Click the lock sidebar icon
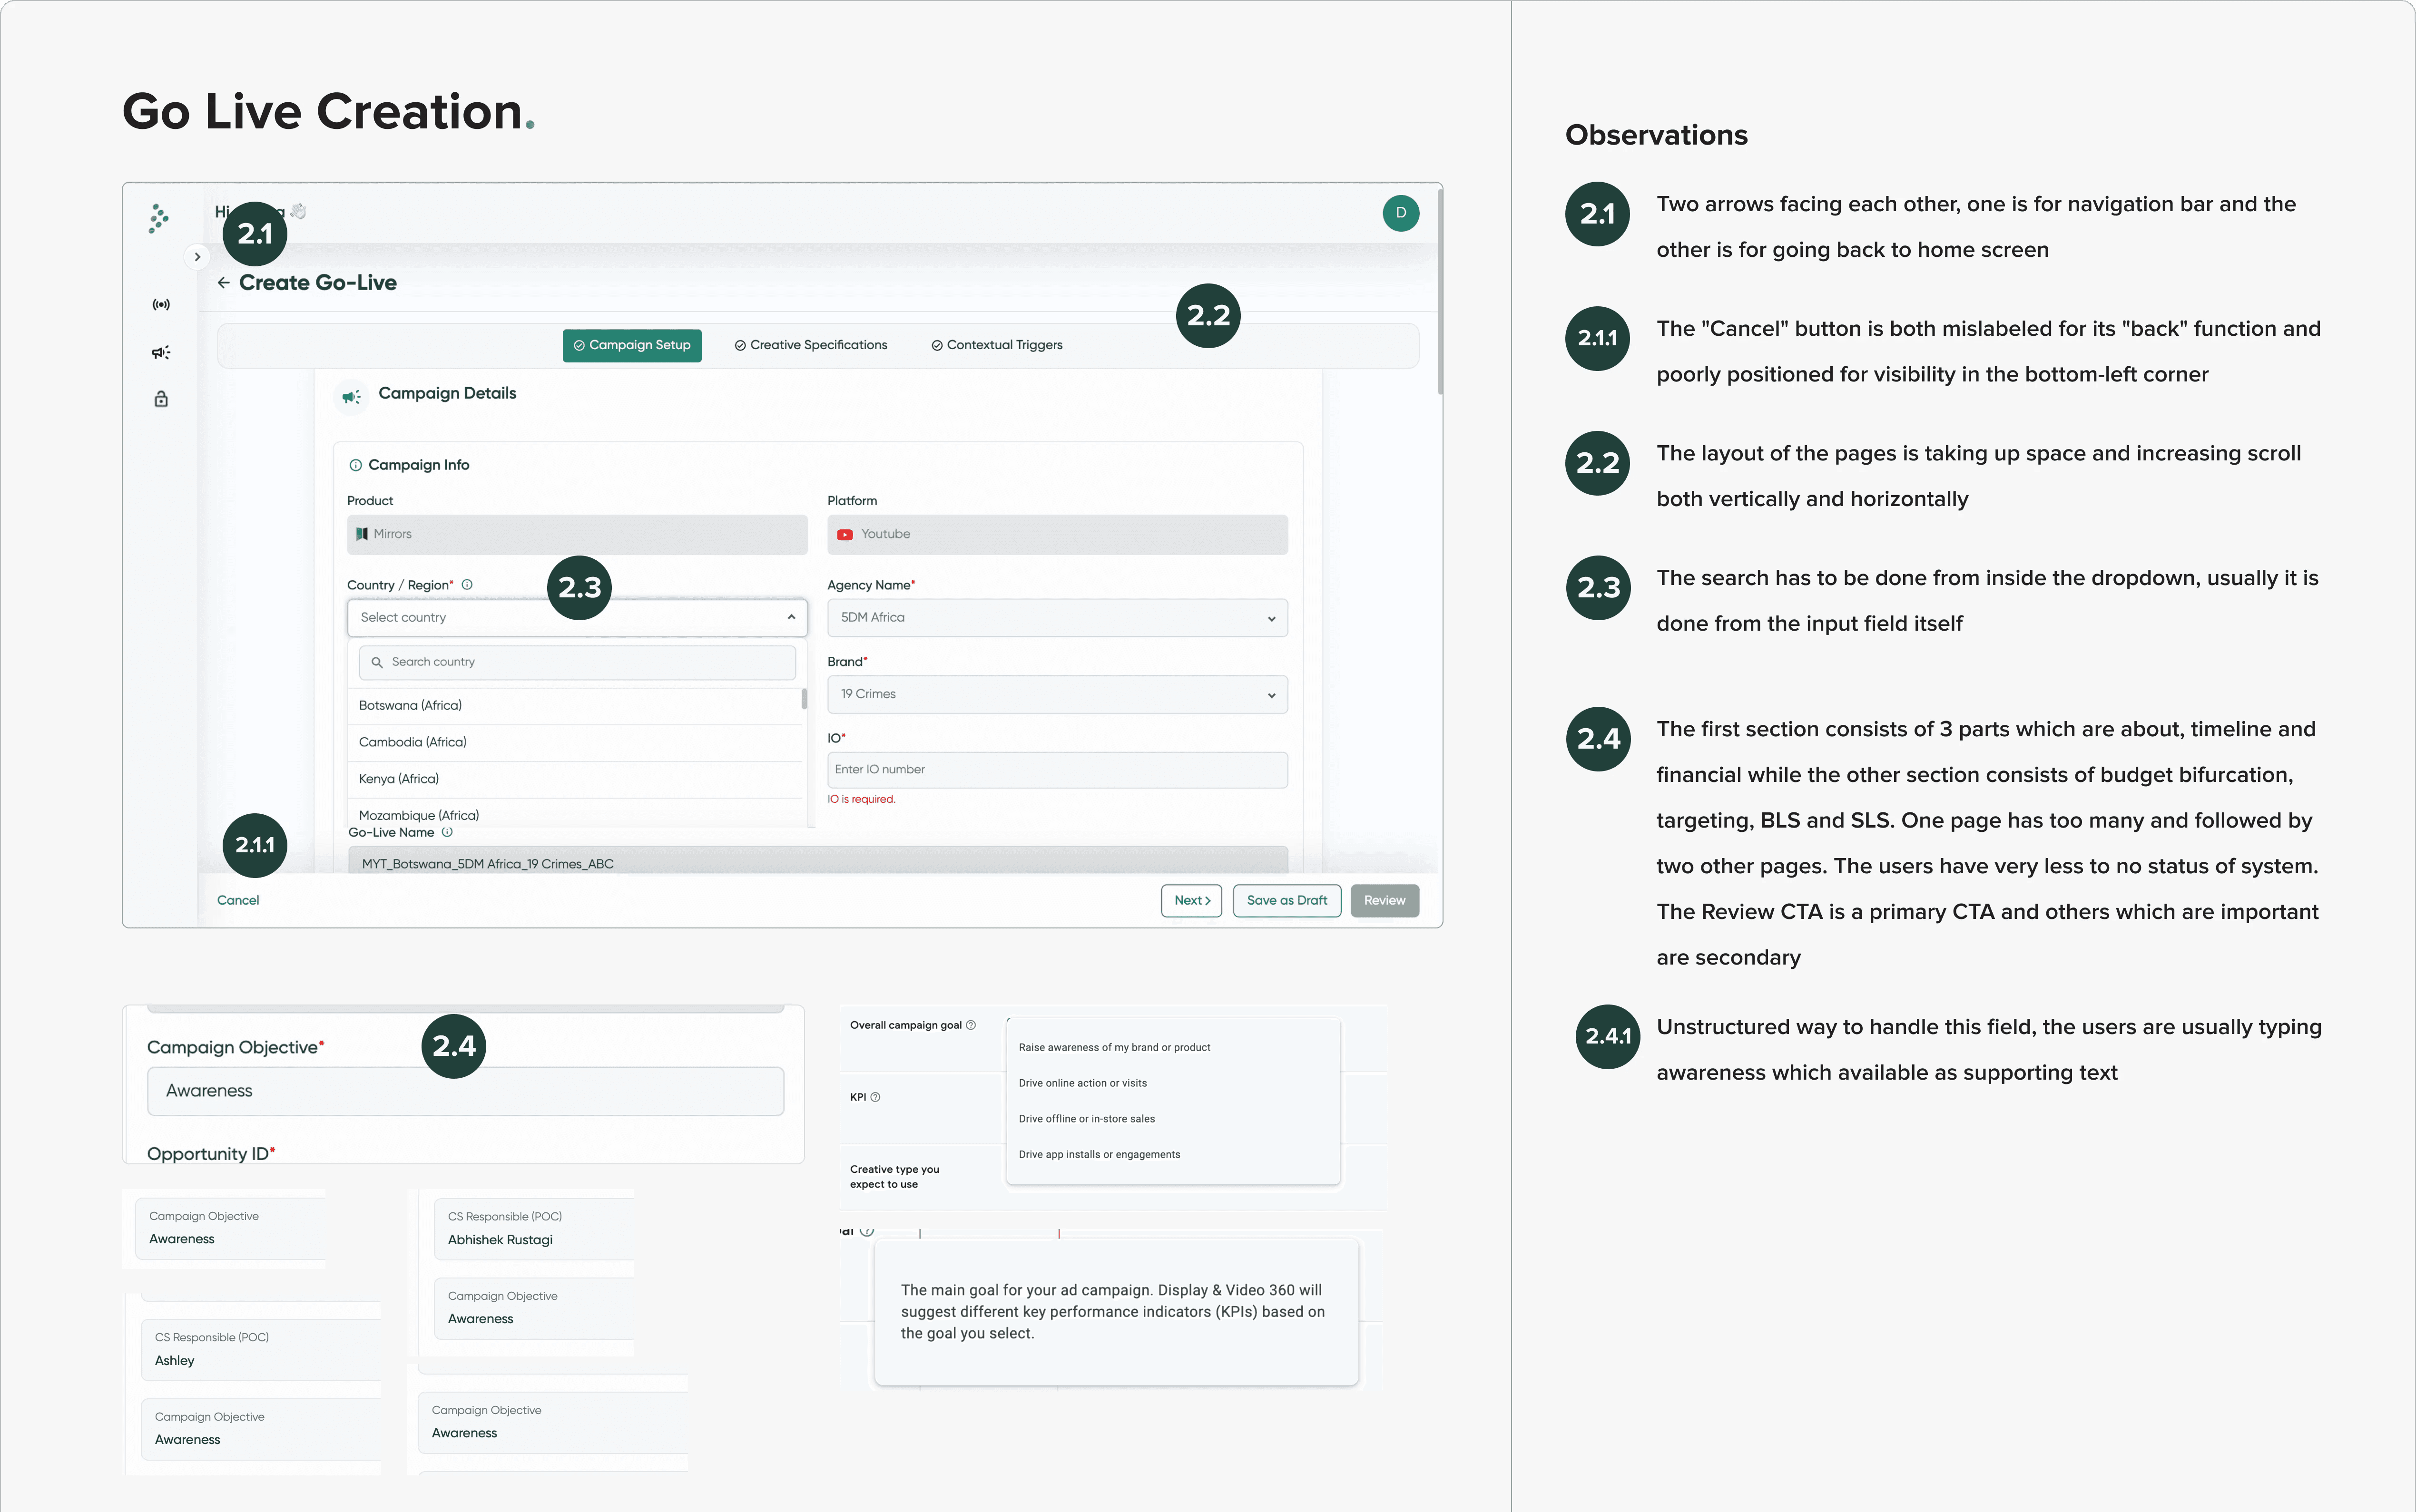This screenshot has width=2416, height=1512. point(161,399)
